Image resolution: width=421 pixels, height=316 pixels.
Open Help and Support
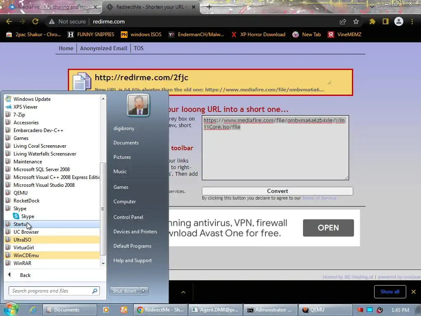[132, 260]
